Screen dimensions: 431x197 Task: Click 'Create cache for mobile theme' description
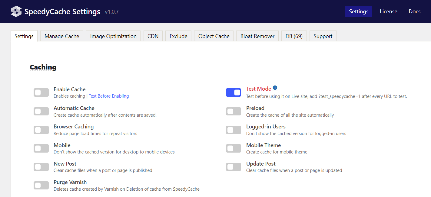pyautogui.click(x=277, y=152)
